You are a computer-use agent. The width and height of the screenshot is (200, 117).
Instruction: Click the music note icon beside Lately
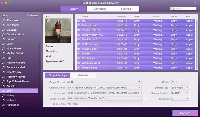[x=3, y=44]
